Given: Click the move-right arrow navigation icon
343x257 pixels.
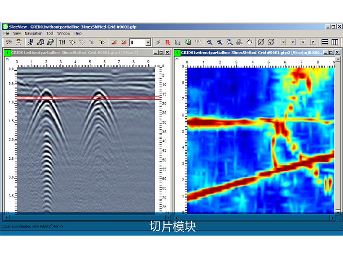Looking at the screenshot, I should pyautogui.click(x=293, y=42).
